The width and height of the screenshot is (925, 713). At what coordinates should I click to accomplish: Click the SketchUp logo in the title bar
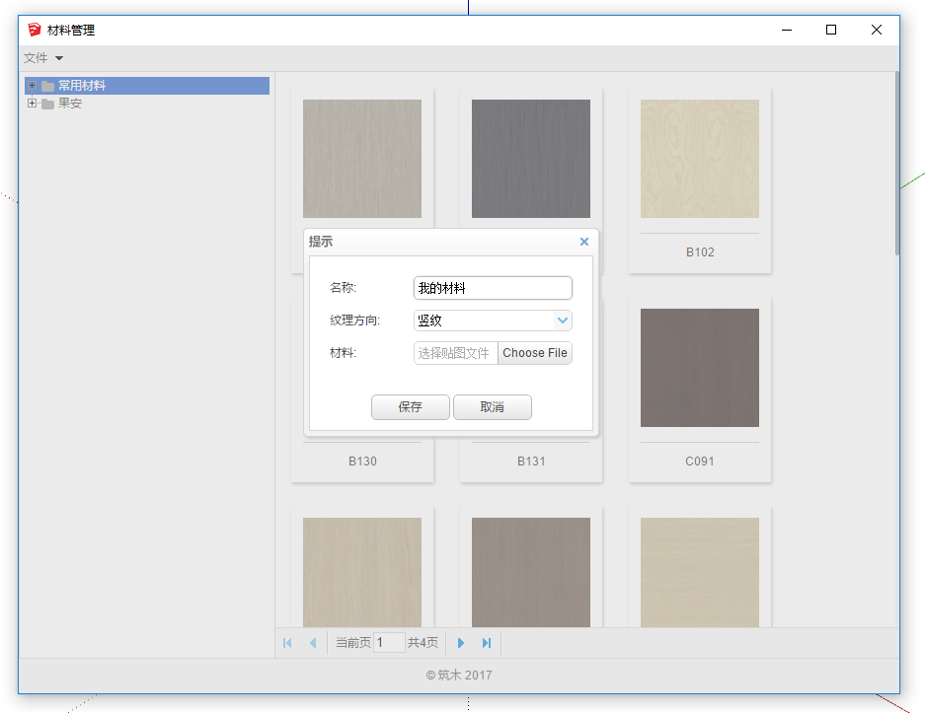(35, 31)
